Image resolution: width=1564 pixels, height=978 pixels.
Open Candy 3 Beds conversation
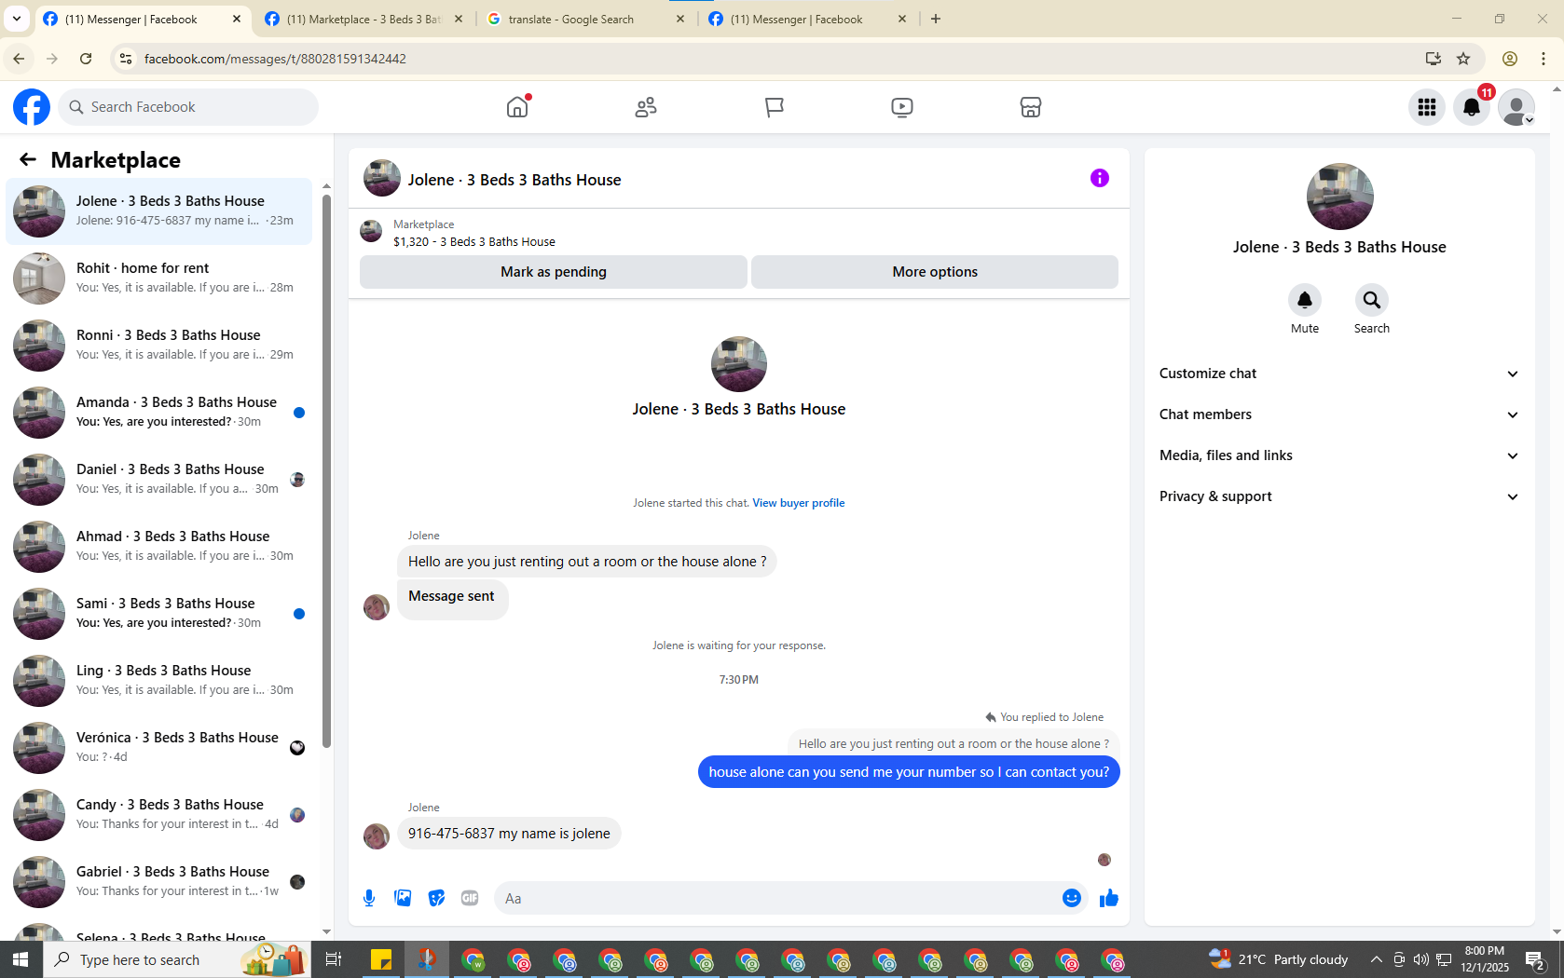tap(158, 814)
